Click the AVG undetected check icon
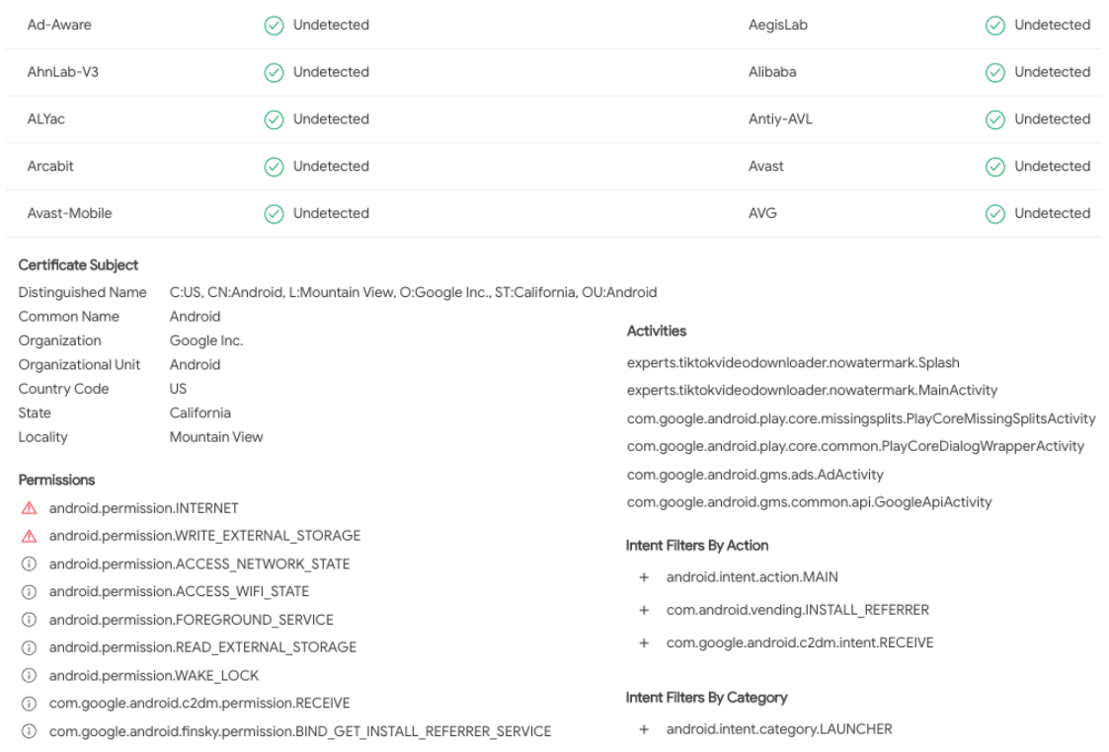The width and height of the screenshot is (1109, 752). pos(995,214)
